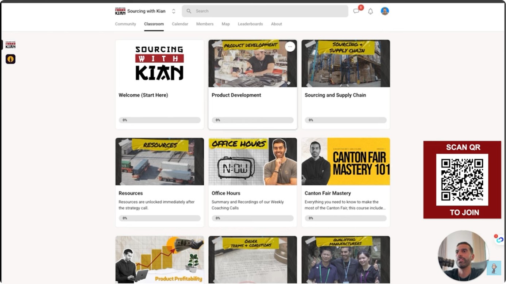Click the three-dot menu on Product Development
This screenshot has height=284, width=506.
pos(290,47)
